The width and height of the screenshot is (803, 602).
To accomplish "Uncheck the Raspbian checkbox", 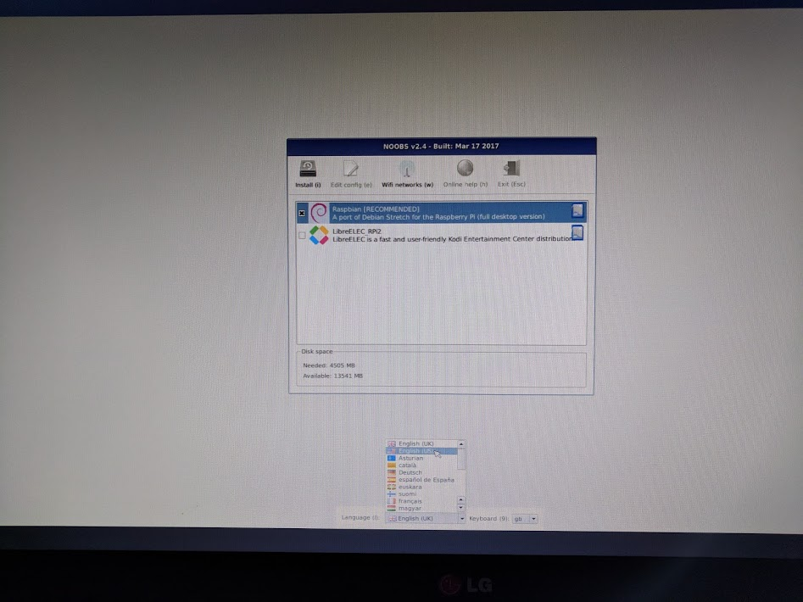I will 302,214.
